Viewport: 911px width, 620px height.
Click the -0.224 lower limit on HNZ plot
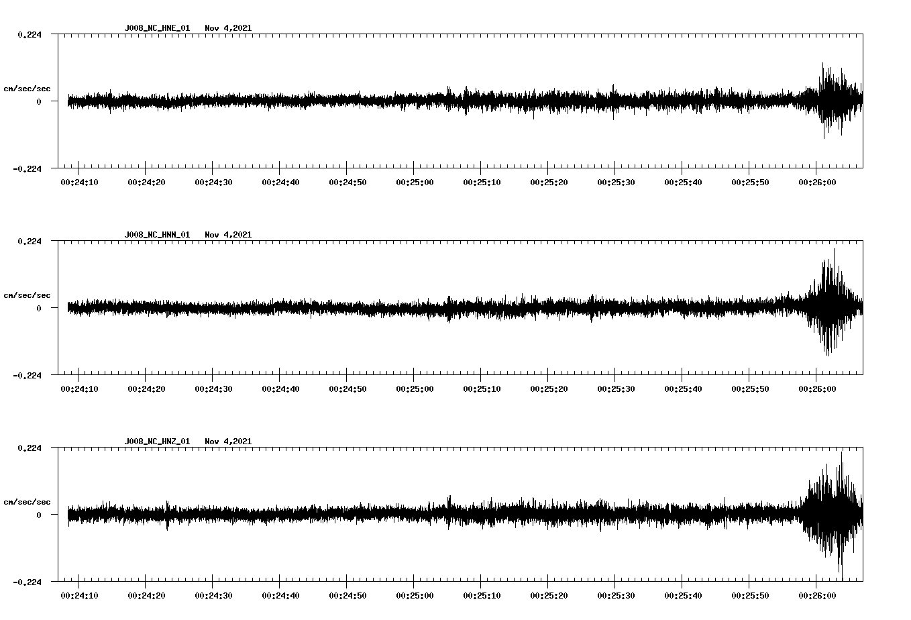[28, 582]
